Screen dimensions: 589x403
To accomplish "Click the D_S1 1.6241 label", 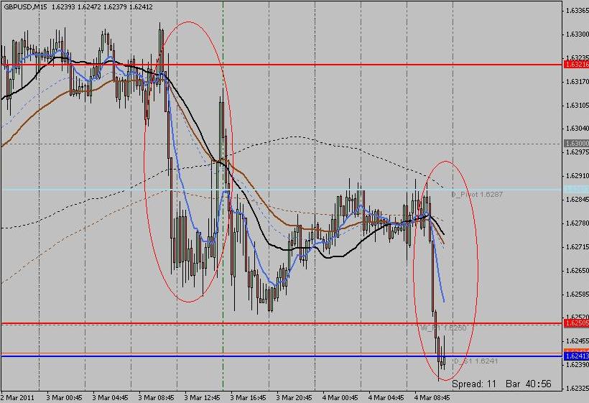I will [x=476, y=361].
